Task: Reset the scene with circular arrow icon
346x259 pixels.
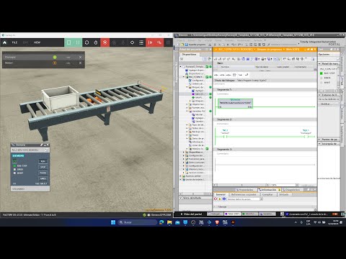Action: 86,42
